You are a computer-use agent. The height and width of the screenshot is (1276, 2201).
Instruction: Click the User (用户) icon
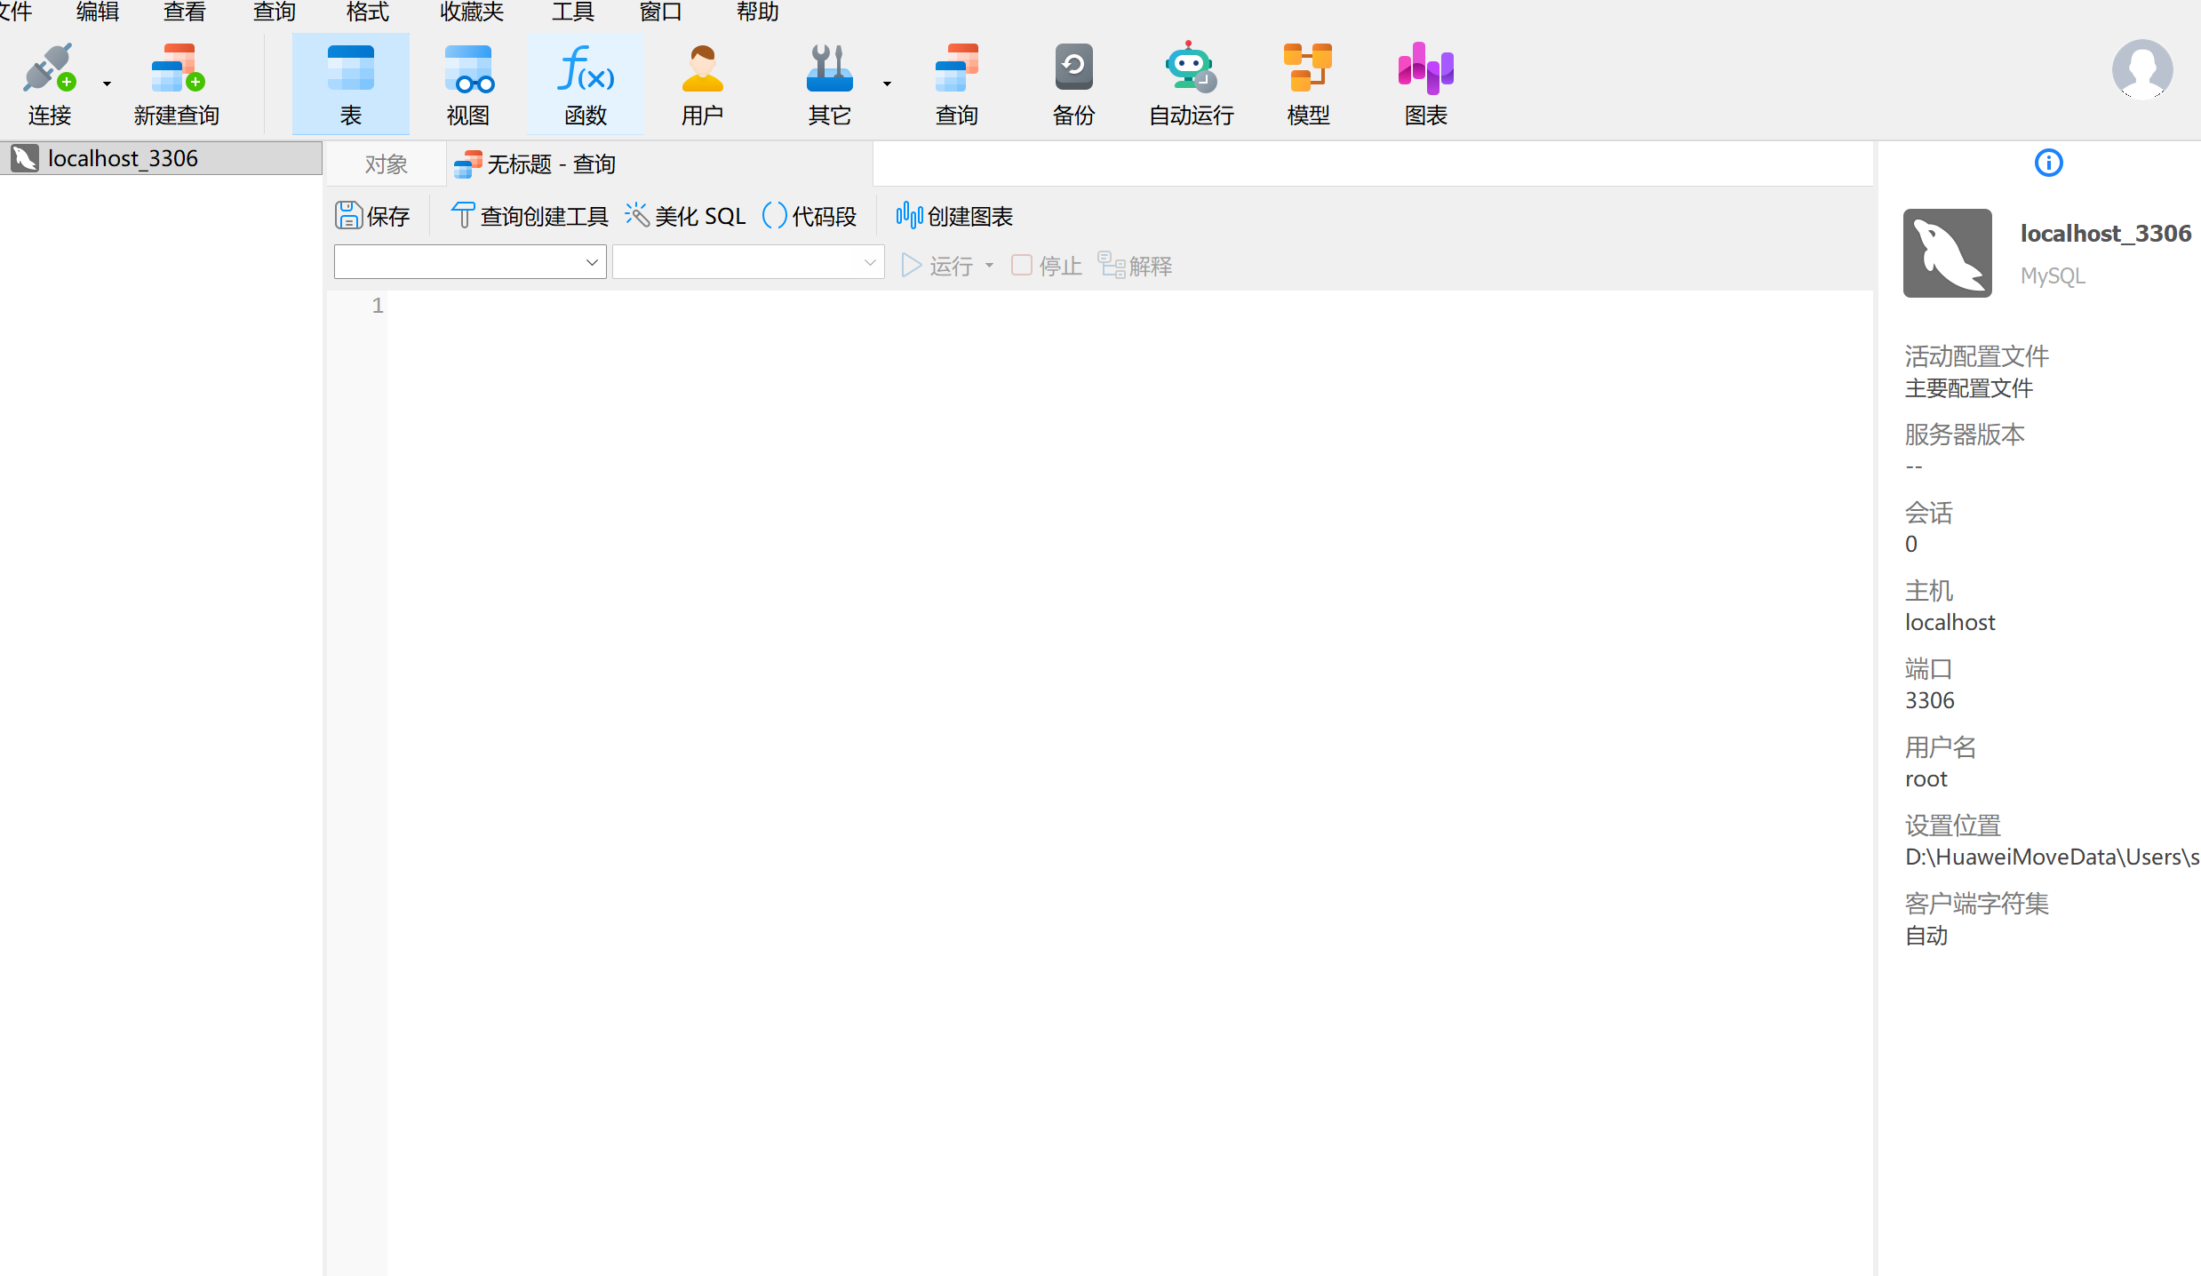[x=702, y=84]
